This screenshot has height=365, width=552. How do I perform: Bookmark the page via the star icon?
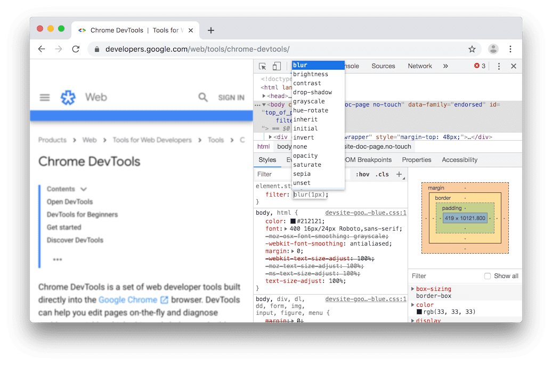pyautogui.click(x=472, y=48)
